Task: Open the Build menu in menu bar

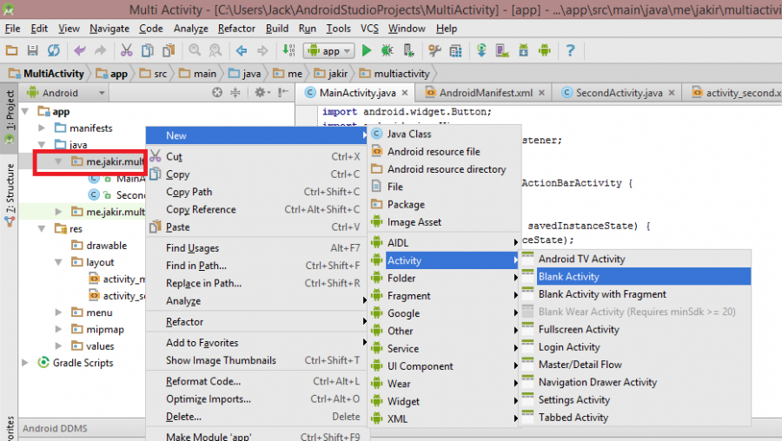Action: coord(277,29)
